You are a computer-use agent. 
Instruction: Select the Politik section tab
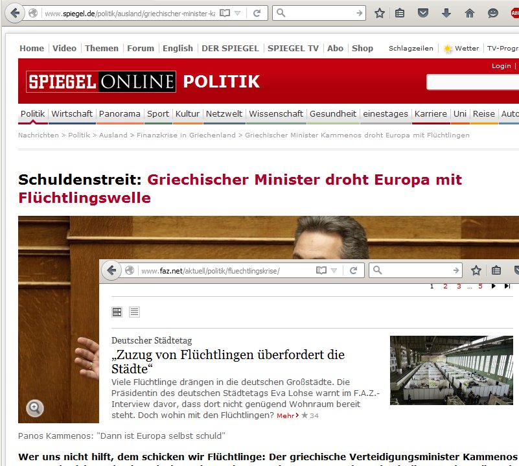coord(32,114)
